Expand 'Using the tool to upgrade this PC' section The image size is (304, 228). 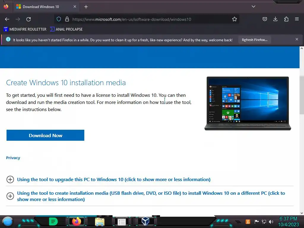click(114, 180)
